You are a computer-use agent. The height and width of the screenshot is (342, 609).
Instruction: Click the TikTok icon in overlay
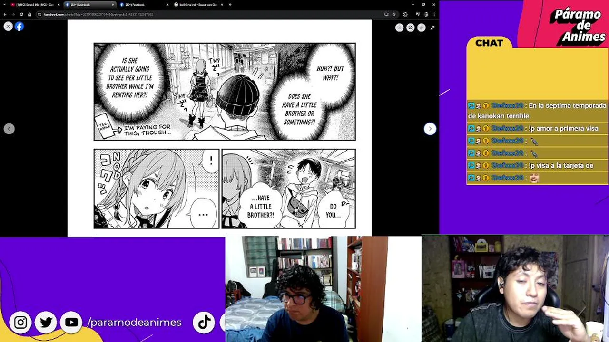pos(205,323)
